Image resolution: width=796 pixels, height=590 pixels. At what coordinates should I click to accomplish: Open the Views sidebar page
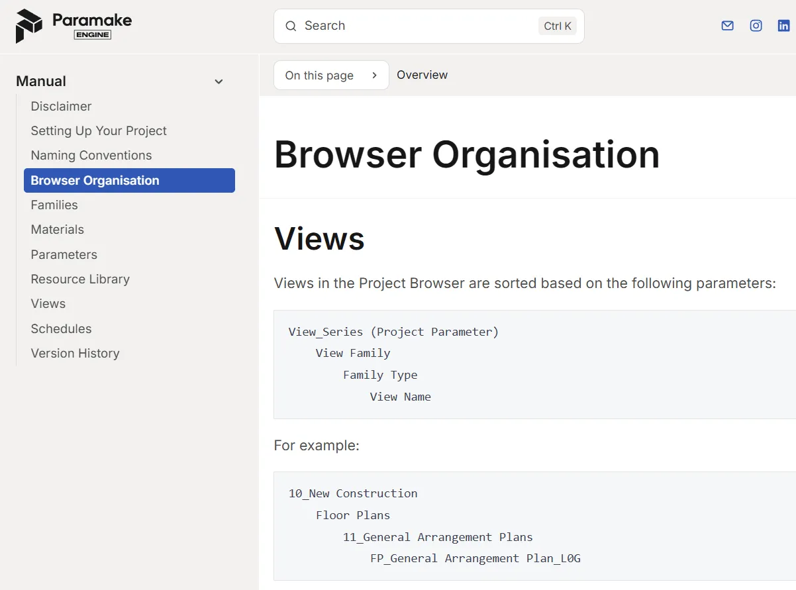point(48,304)
